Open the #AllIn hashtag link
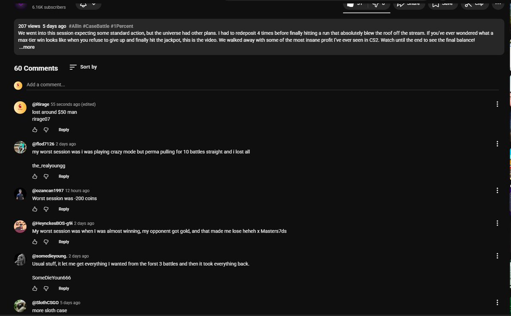This screenshot has width=511, height=316. pos(75,26)
